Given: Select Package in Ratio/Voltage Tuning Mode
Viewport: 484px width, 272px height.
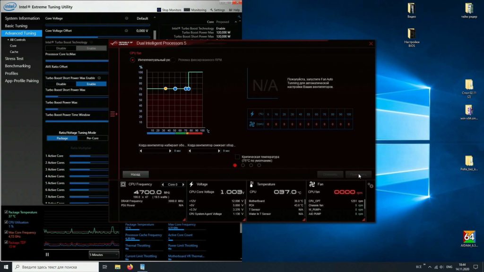Looking at the screenshot, I should pyautogui.click(x=62, y=138).
